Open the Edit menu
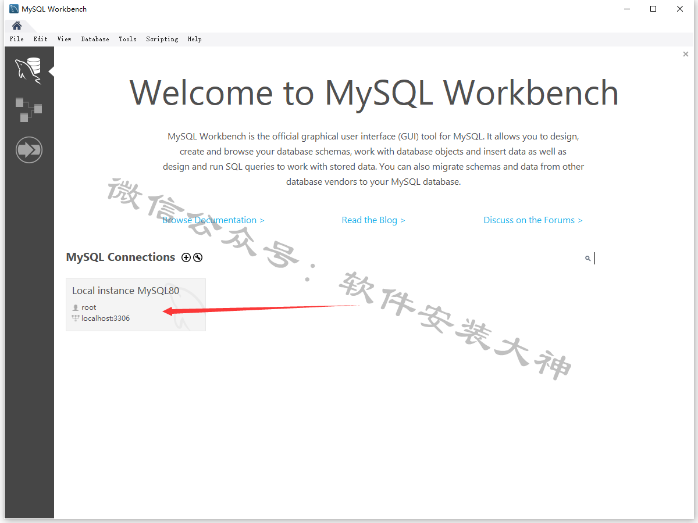Image resolution: width=698 pixels, height=523 pixels. click(41, 39)
